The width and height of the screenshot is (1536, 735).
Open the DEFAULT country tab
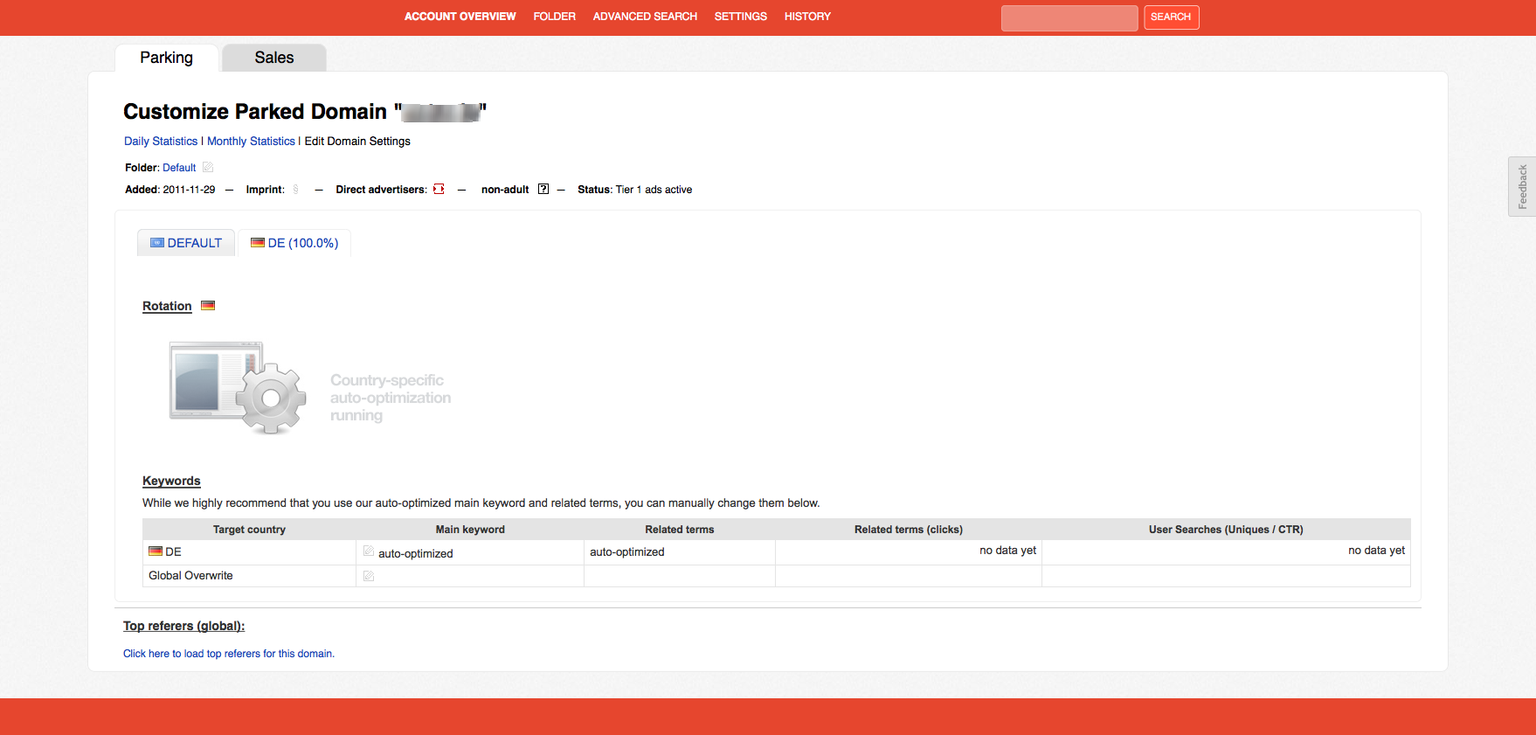(186, 243)
